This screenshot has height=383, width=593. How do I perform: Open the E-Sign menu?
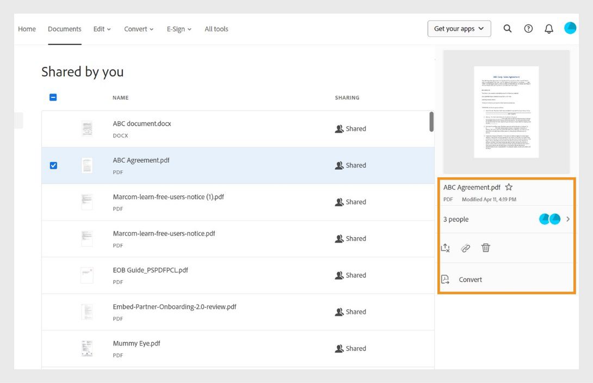point(179,29)
